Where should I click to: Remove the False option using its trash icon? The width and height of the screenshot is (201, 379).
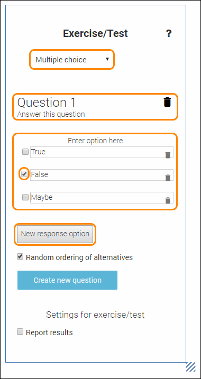click(x=168, y=178)
